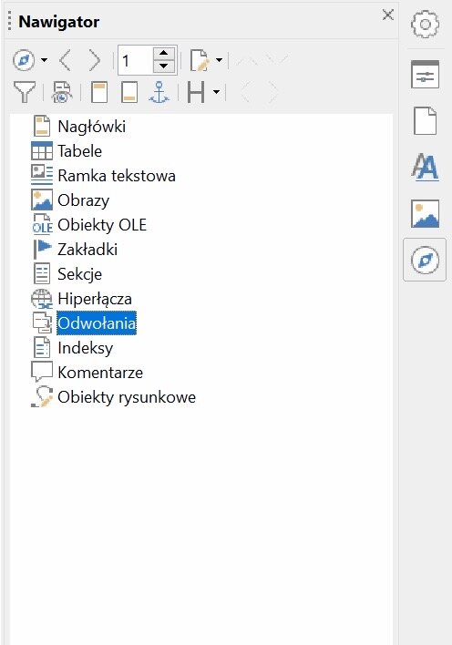Screen dimensions: 452x645
Task: Open the sidebar Properties deck
Action: coord(425,75)
